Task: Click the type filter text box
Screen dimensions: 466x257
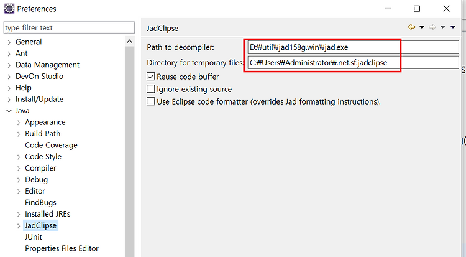Action: (x=69, y=28)
